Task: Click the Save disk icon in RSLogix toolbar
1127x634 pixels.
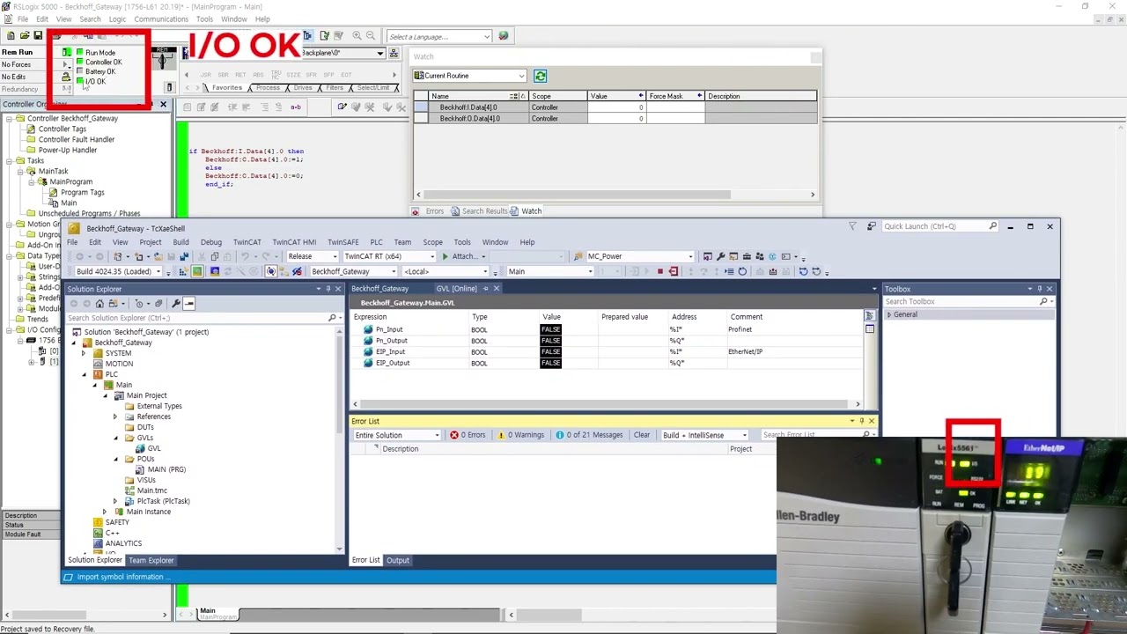Action: 38,36
